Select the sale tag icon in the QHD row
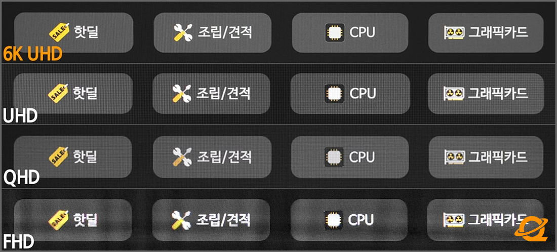Viewport: 557px width, 252px height. 58,156
